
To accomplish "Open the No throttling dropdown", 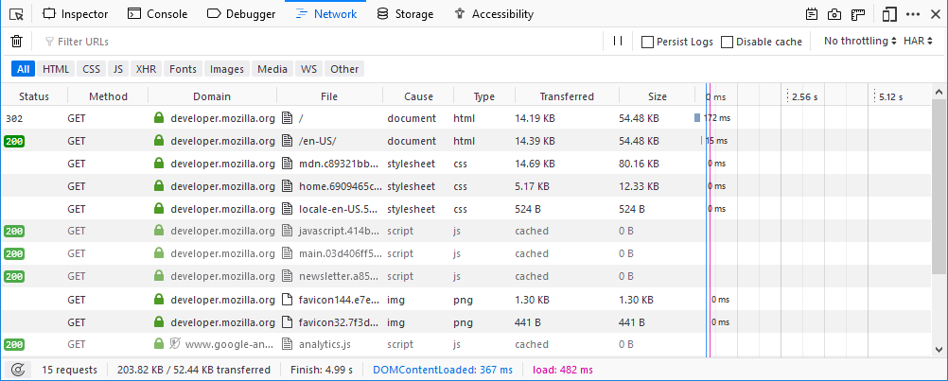I will pyautogui.click(x=860, y=42).
